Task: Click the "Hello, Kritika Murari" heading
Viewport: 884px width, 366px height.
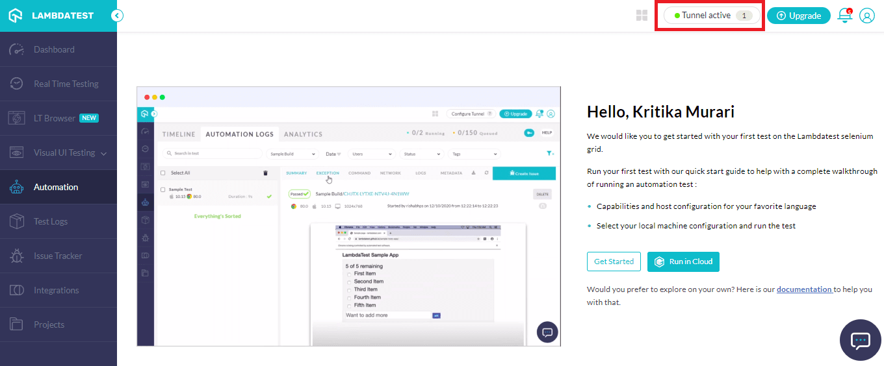Action: click(x=660, y=112)
